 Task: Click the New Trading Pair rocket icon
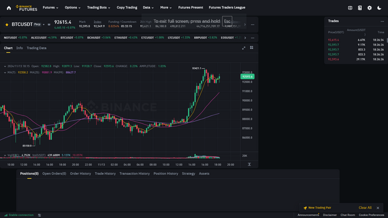point(305,208)
